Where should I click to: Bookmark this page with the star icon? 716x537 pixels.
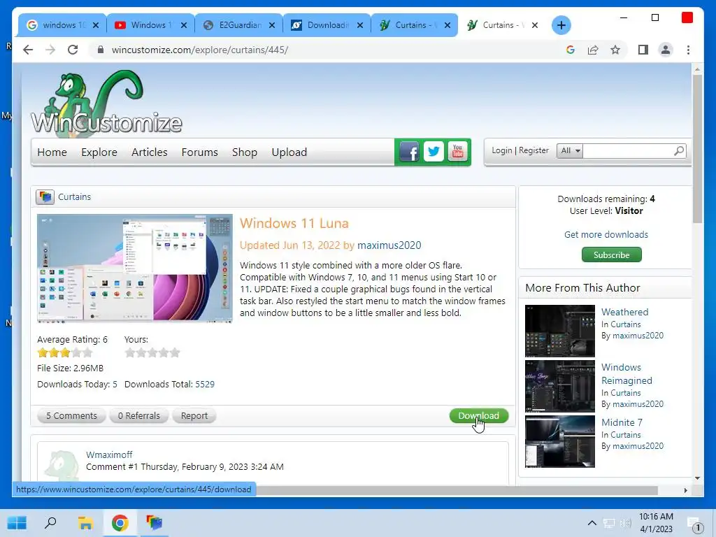point(615,50)
